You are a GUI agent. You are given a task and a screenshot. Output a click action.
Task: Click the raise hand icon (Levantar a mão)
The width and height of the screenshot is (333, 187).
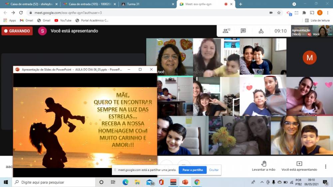coord(264,164)
